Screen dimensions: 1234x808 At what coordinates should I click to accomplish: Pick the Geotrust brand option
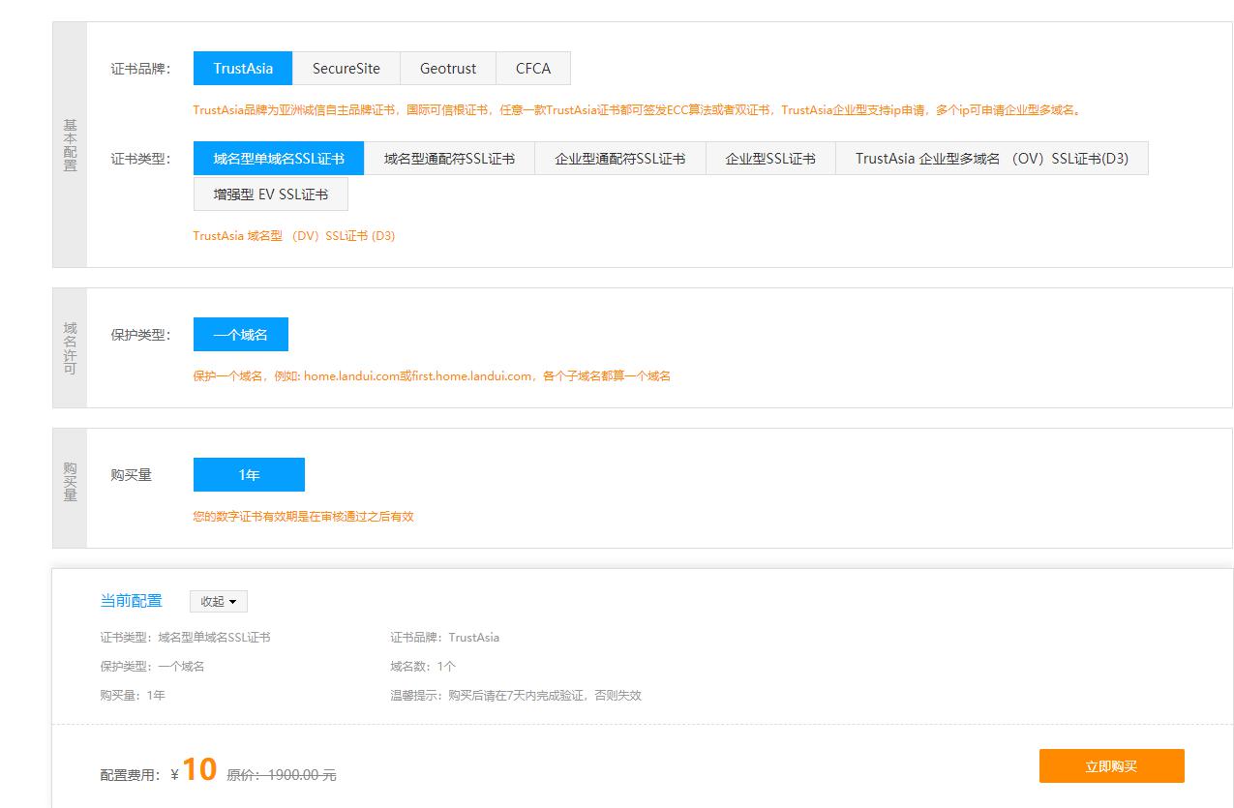coord(447,69)
